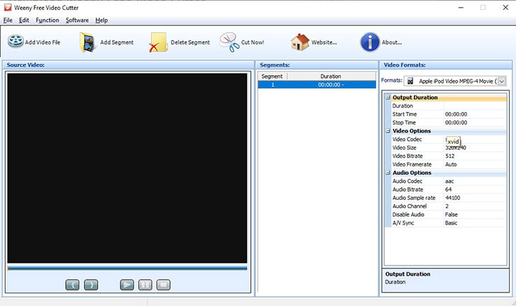The image size is (516, 306).
Task: Collapse the Audio Options section
Action: (x=388, y=173)
